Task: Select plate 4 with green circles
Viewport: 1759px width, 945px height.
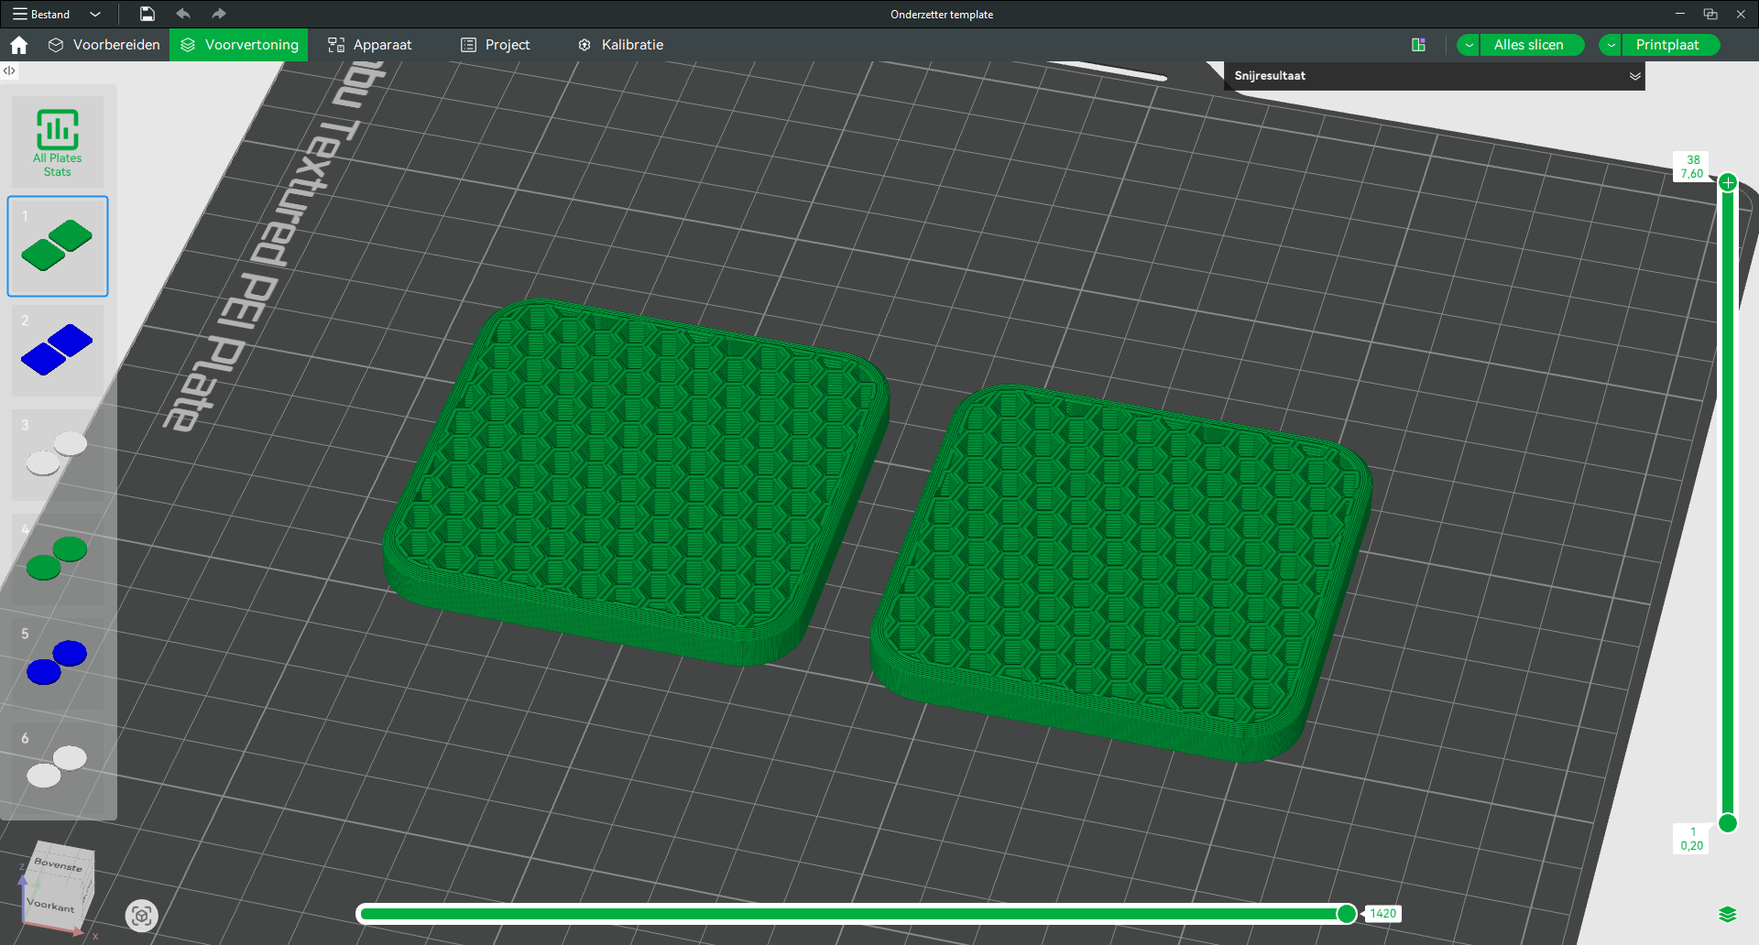Action: pyautogui.click(x=58, y=559)
